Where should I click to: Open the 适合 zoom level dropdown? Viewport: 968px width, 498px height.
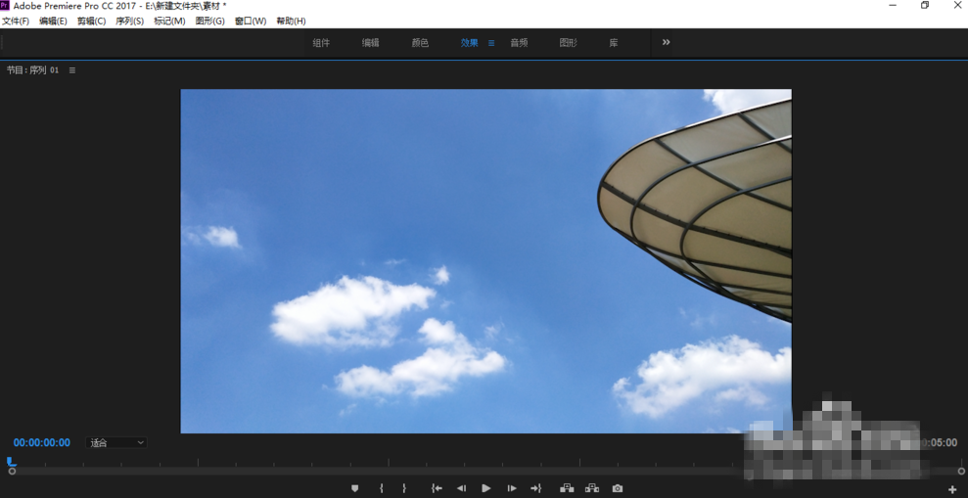(x=116, y=443)
